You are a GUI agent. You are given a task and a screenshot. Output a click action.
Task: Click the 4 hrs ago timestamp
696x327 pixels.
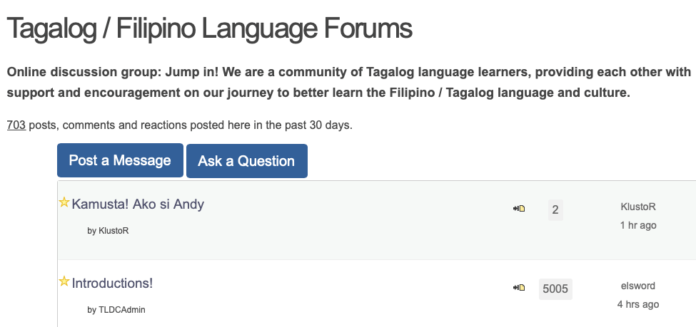pyautogui.click(x=638, y=304)
